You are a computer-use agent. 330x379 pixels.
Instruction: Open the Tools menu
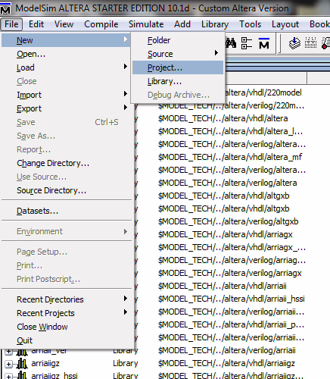[x=251, y=24]
